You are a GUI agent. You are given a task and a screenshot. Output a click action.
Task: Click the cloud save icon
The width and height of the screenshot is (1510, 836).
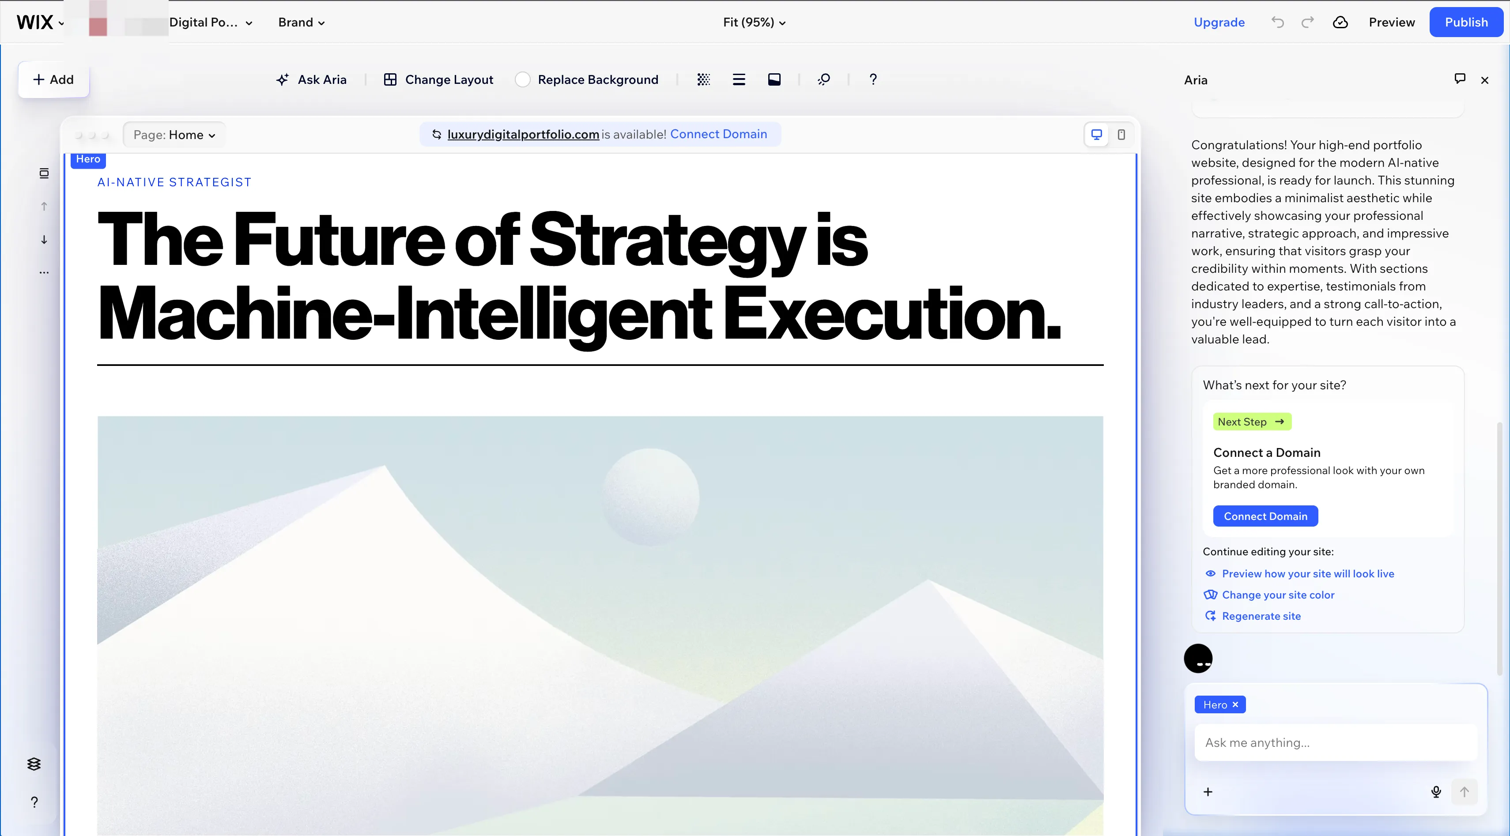[1340, 22]
